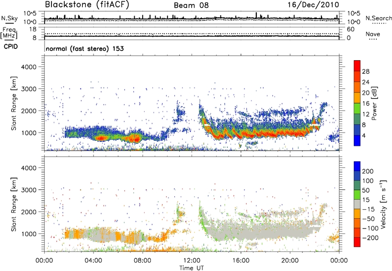Image resolution: width=392 pixels, height=271 pixels.
Task: Select the "Freq. [MHz]" axis label
Action: [9, 33]
